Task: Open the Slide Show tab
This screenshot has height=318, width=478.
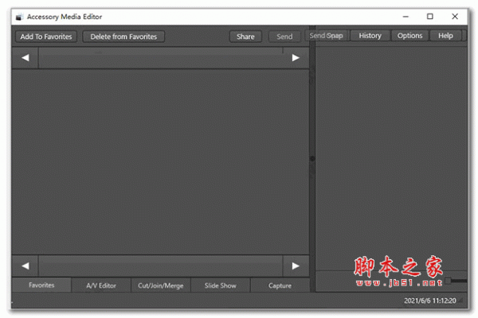Action: pos(220,285)
